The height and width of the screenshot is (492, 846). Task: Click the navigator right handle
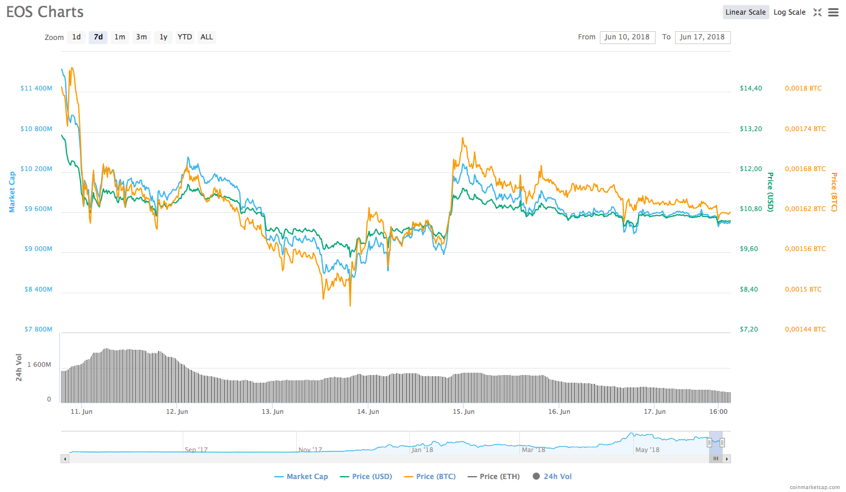point(723,442)
